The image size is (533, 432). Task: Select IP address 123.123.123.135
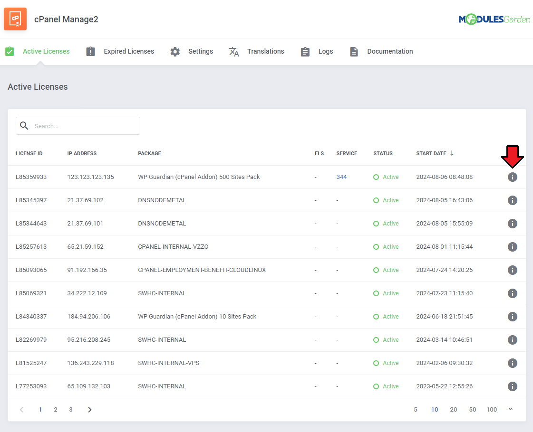click(x=90, y=177)
